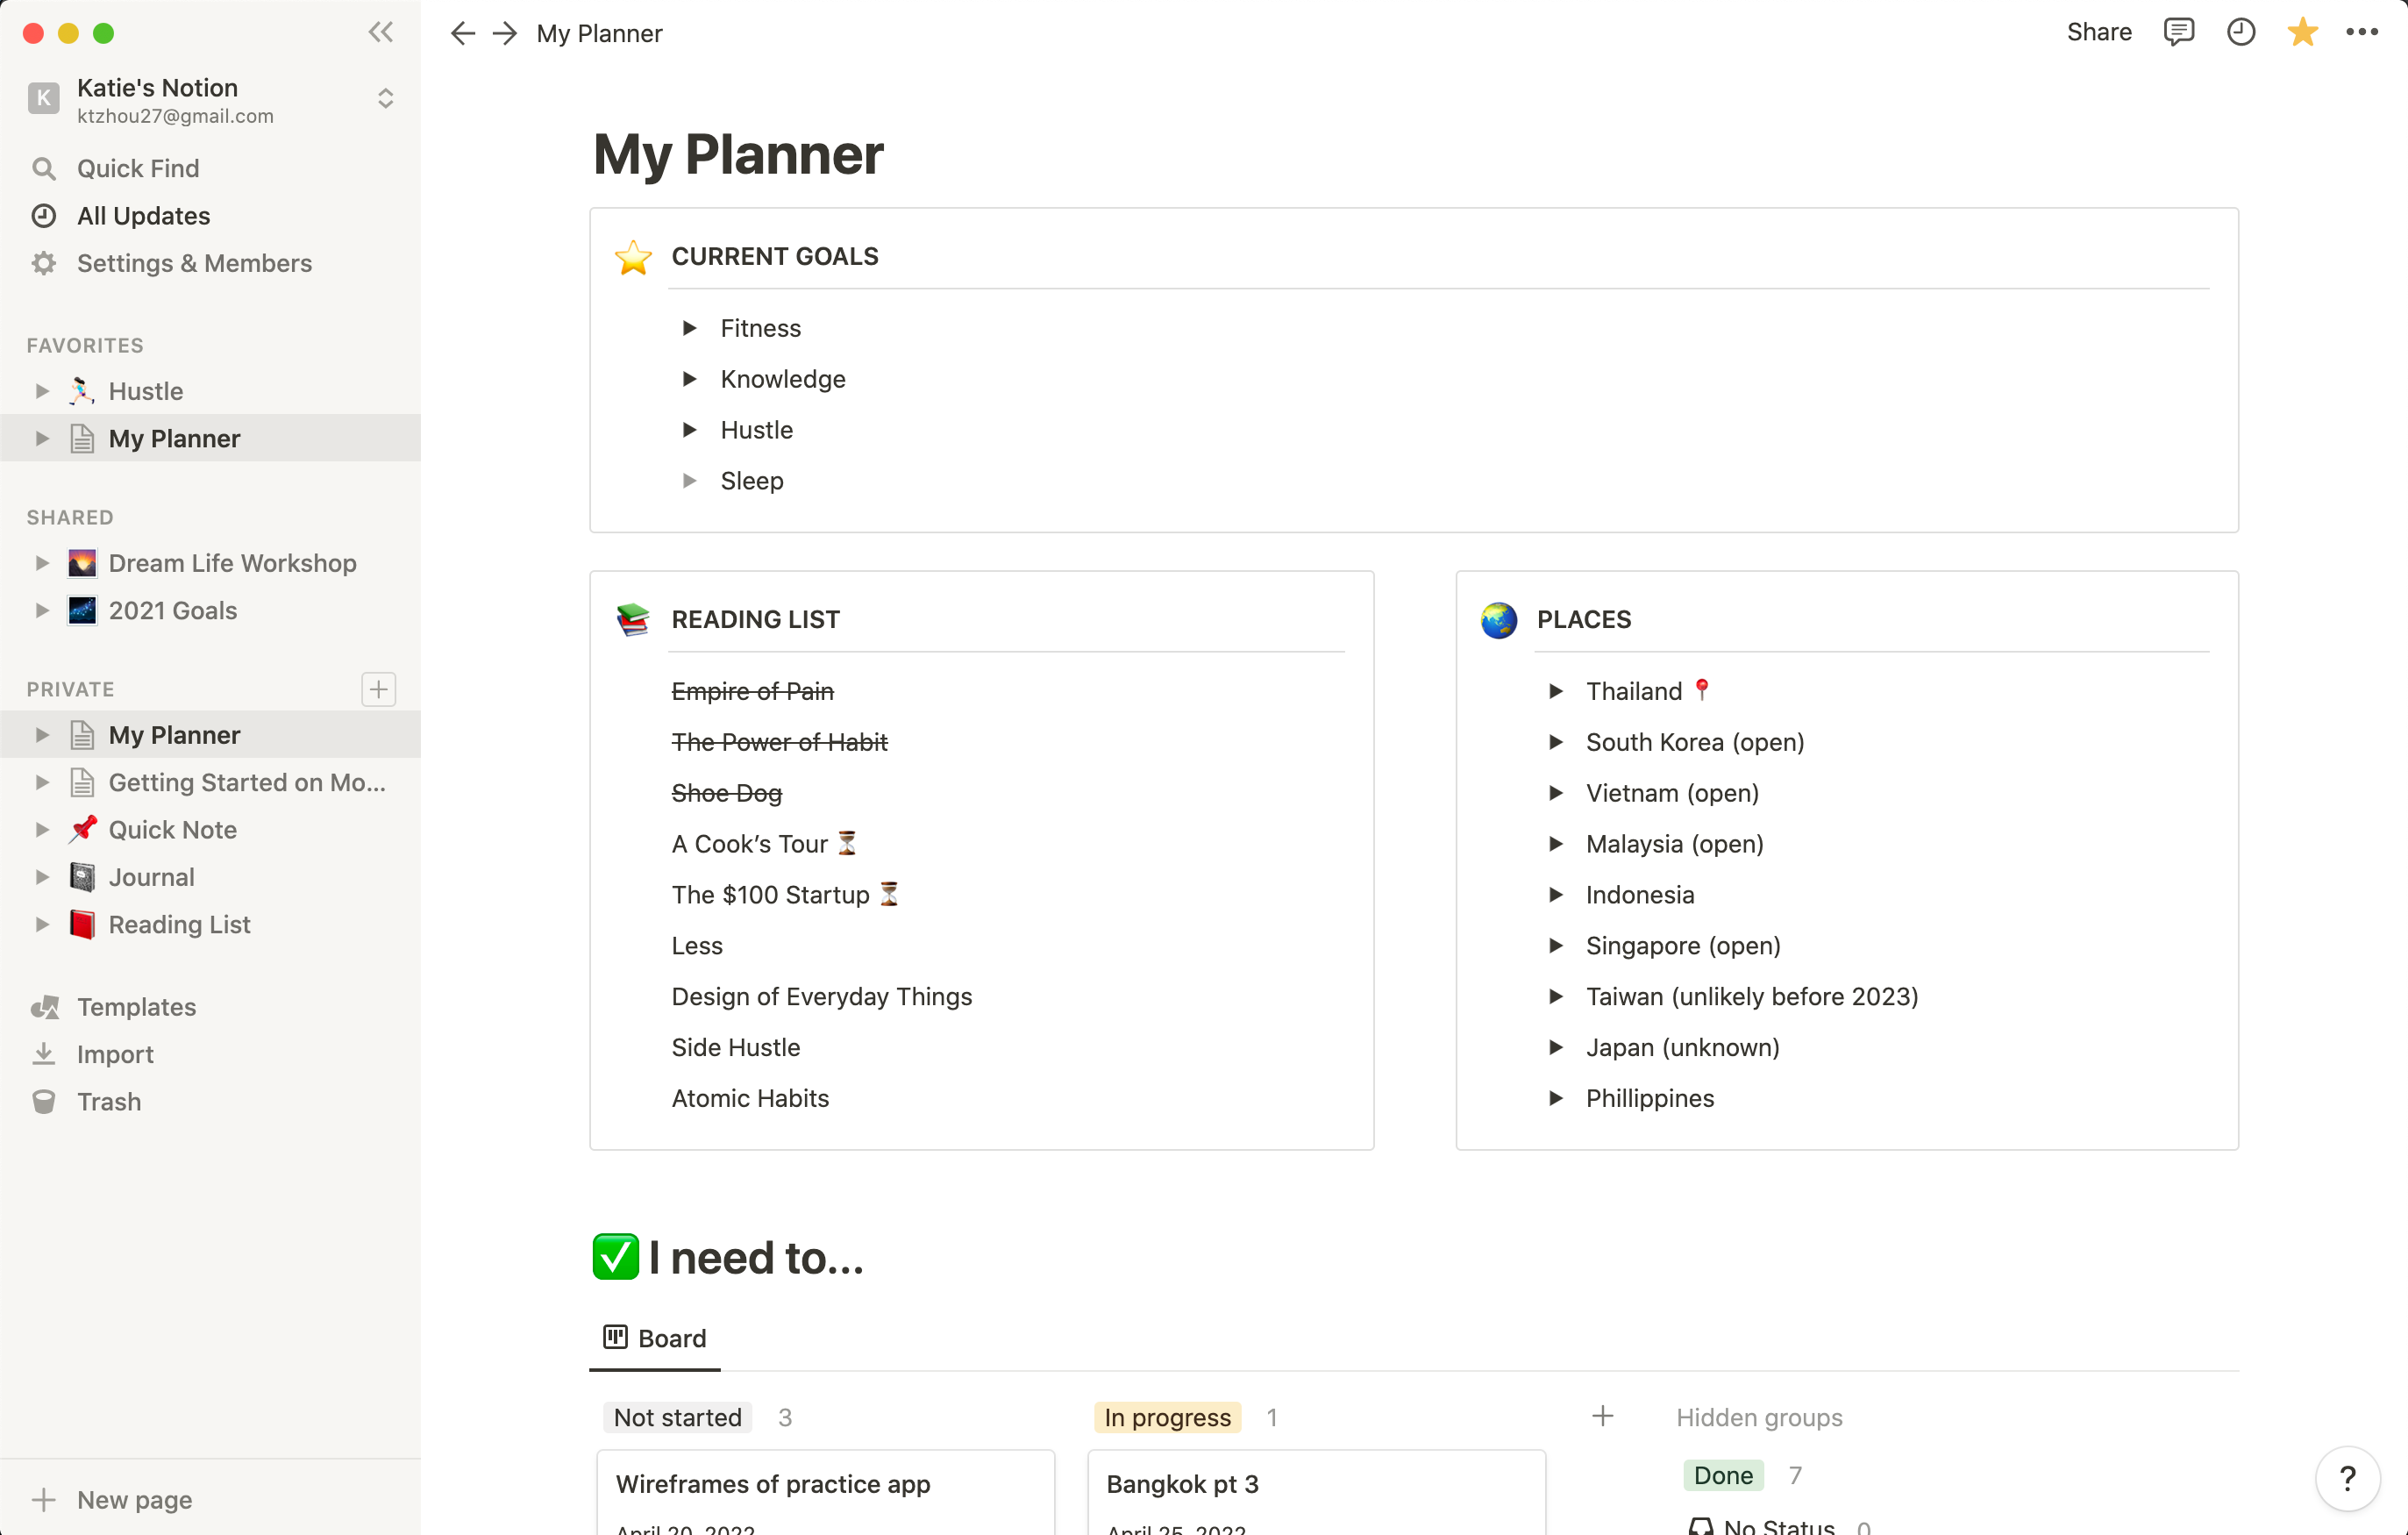The width and height of the screenshot is (2408, 1535).
Task: Expand Dream Life Workshop sidebar tree
Action: tap(42, 563)
